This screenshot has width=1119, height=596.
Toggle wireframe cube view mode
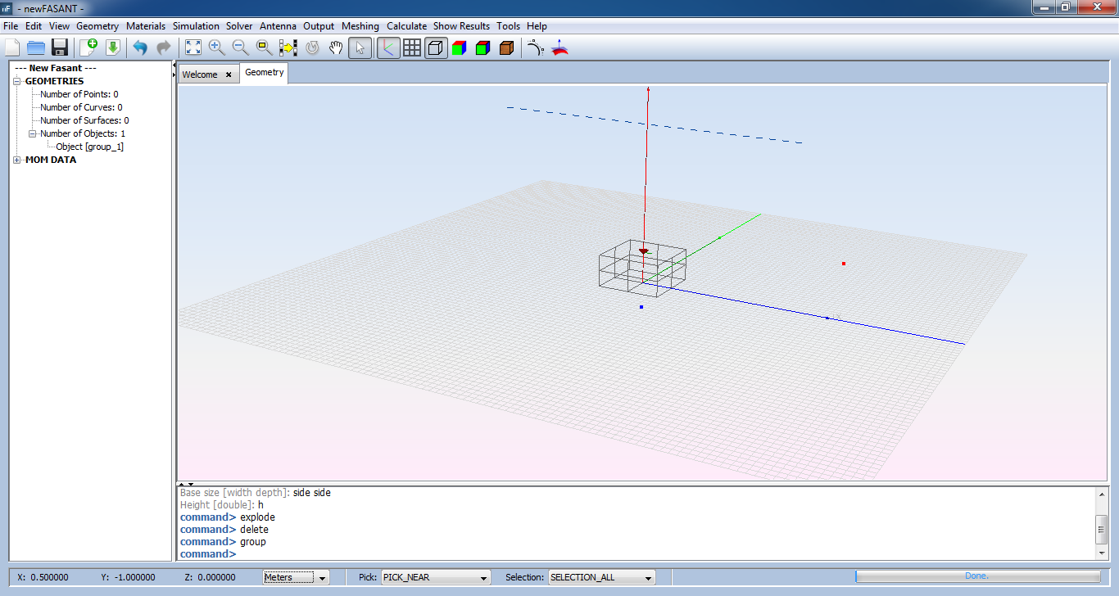click(436, 47)
